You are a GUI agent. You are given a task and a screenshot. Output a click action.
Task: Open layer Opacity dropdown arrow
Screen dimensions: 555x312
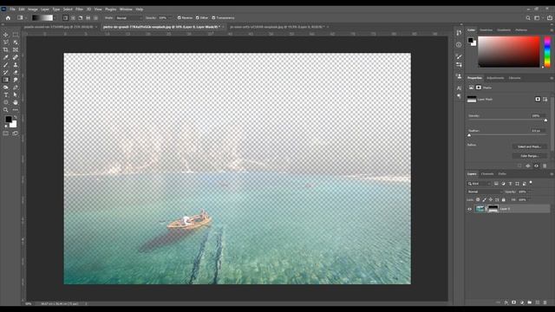point(530,192)
